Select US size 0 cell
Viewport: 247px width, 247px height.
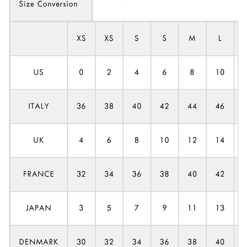pyautogui.click(x=81, y=72)
